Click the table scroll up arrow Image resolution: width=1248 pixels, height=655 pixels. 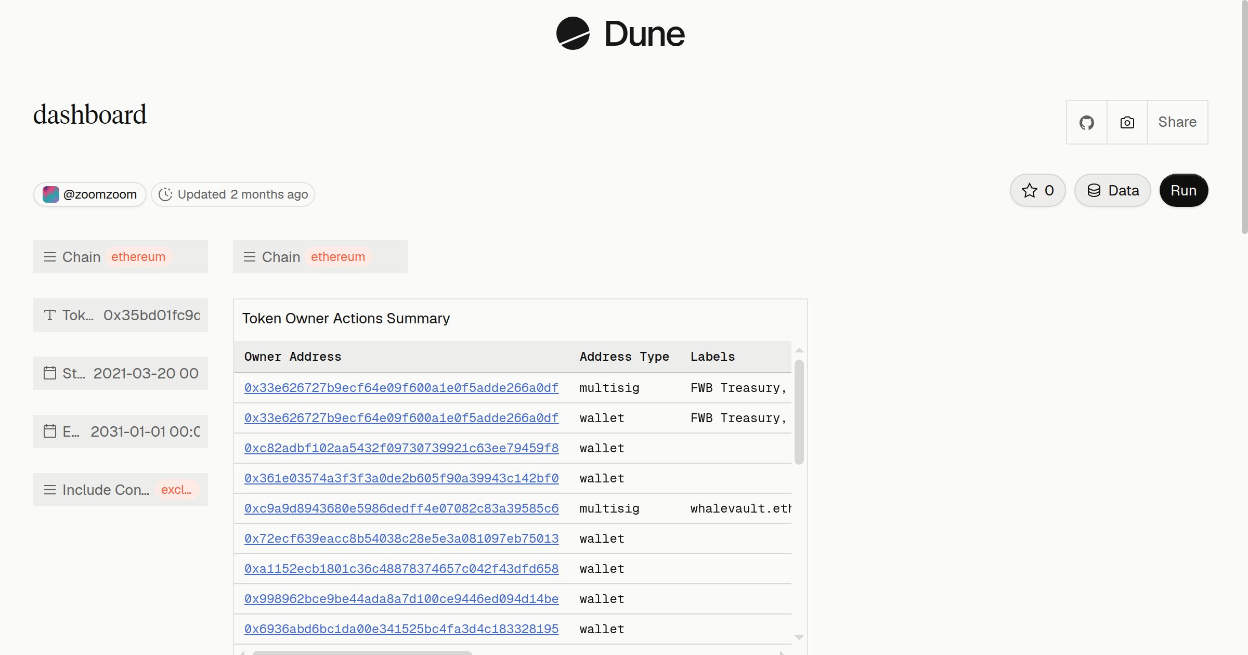799,350
